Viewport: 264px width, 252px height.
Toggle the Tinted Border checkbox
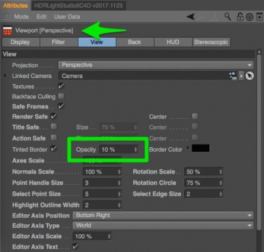click(x=53, y=148)
